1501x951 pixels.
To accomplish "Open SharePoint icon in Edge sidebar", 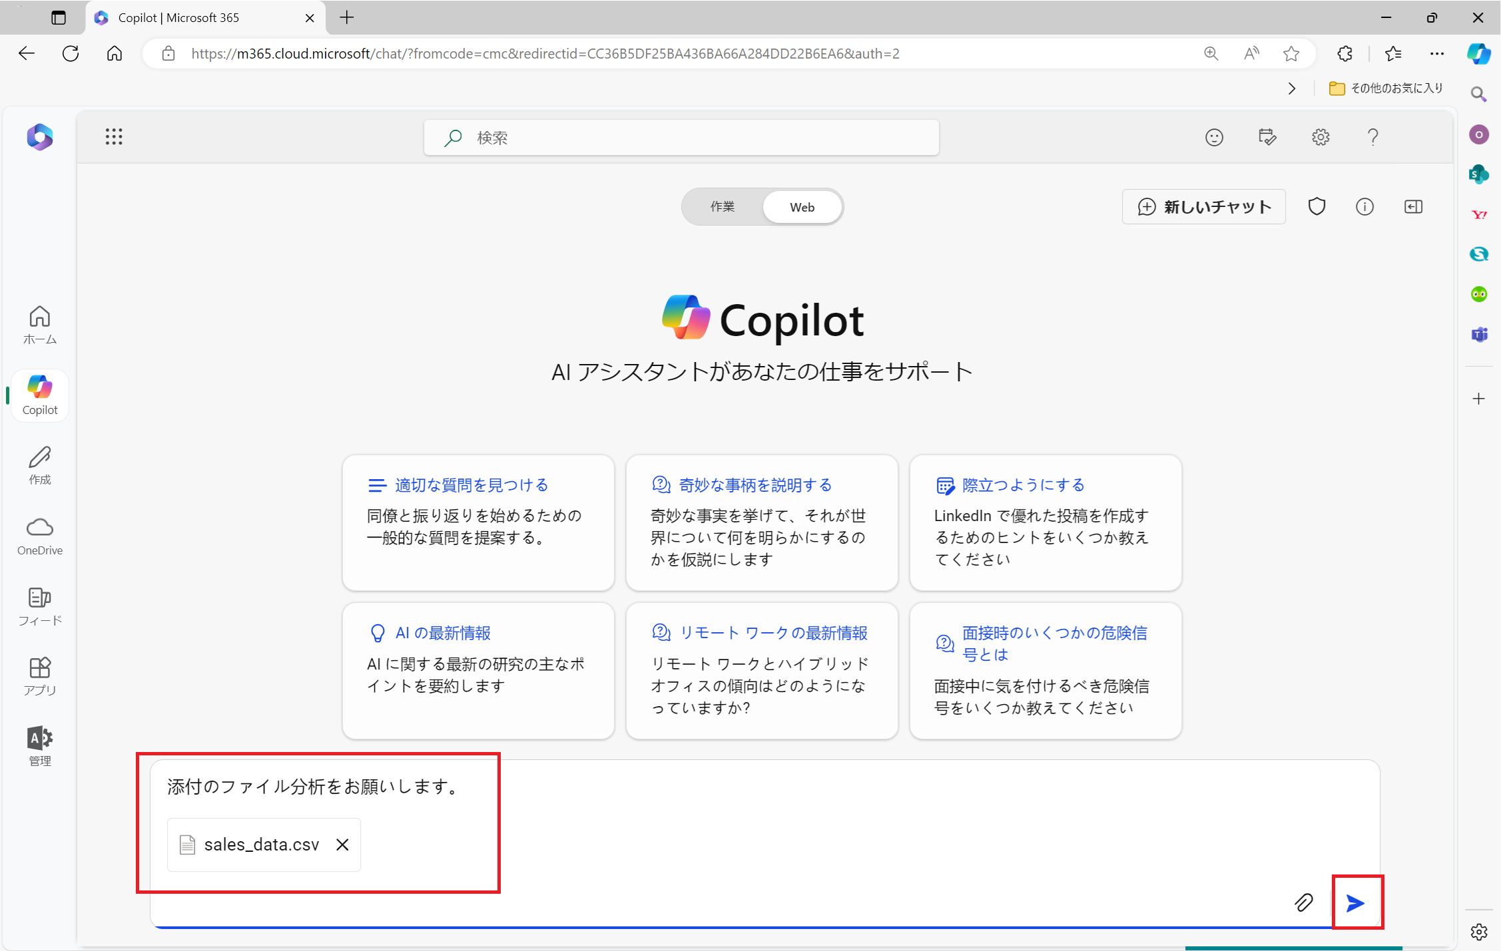I will [1479, 174].
